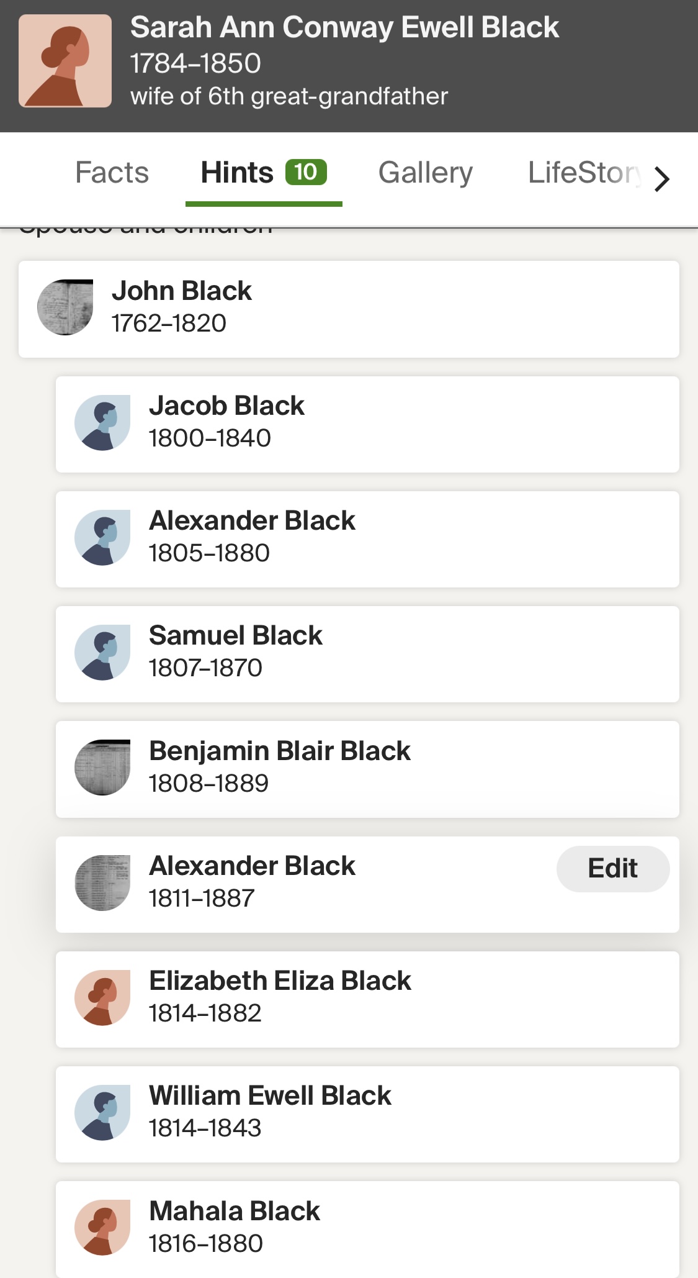698x1278 pixels.
Task: Switch to the Facts tab
Action: pyautogui.click(x=112, y=173)
